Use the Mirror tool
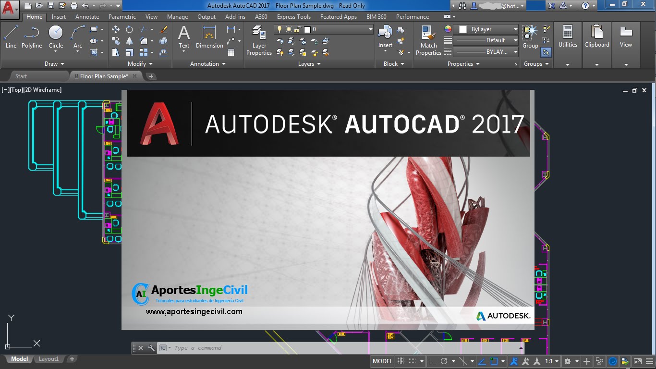Viewport: 656px width, 369px height. pos(129,41)
